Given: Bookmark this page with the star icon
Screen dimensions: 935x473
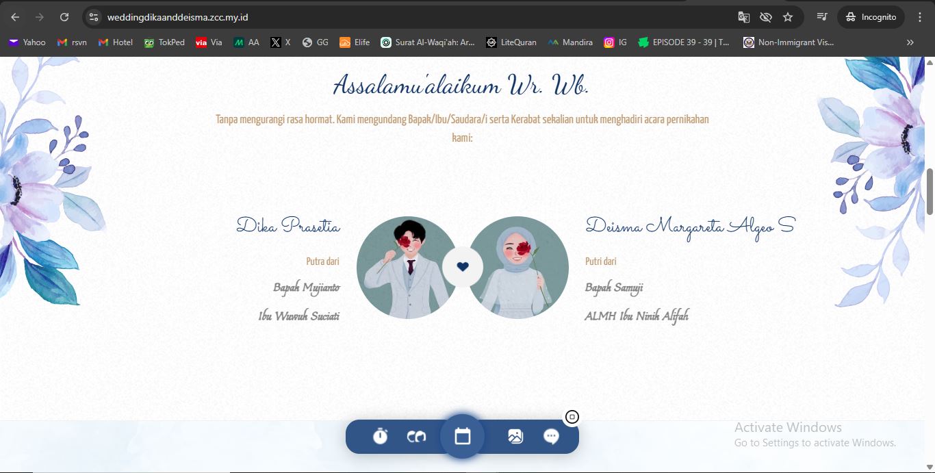Looking at the screenshot, I should point(788,17).
